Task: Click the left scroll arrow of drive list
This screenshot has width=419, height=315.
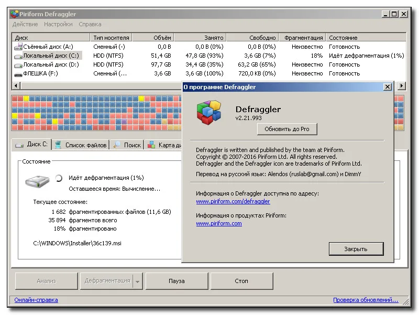Action: (x=16, y=86)
